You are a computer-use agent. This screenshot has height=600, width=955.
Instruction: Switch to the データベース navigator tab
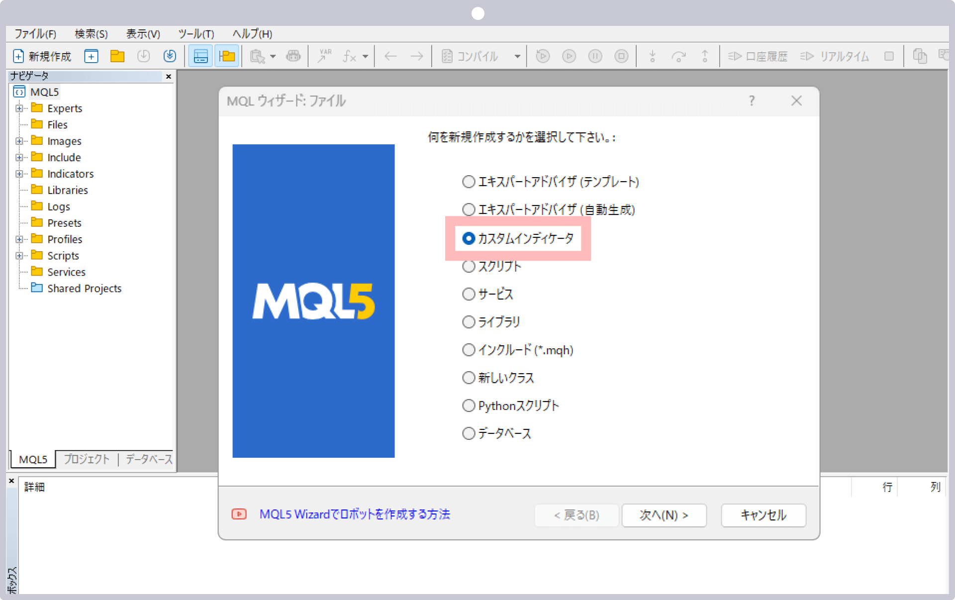pyautogui.click(x=148, y=459)
